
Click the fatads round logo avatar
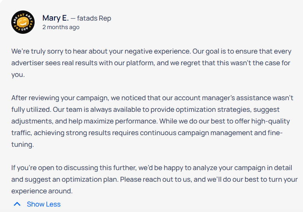(x=23, y=22)
